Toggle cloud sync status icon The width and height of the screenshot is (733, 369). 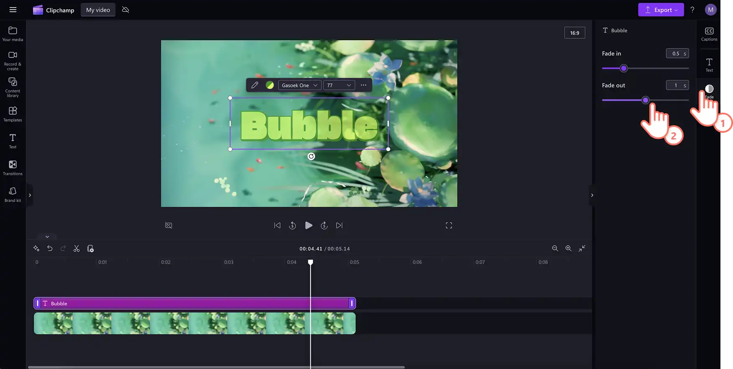point(126,10)
